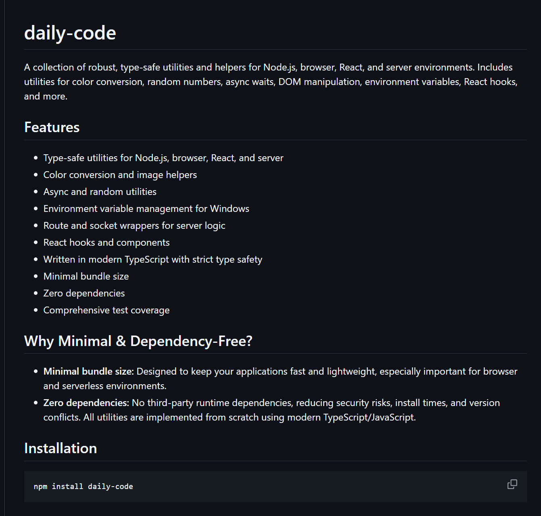
Task: Click 'Zero dependencies' features list item
Action: pos(84,293)
